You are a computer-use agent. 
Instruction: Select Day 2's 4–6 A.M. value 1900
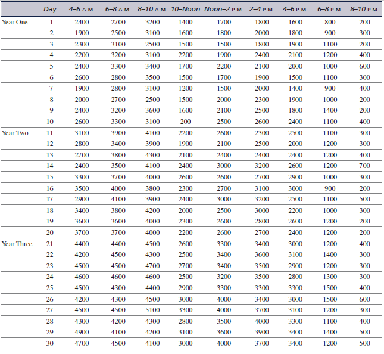[x=82, y=33]
